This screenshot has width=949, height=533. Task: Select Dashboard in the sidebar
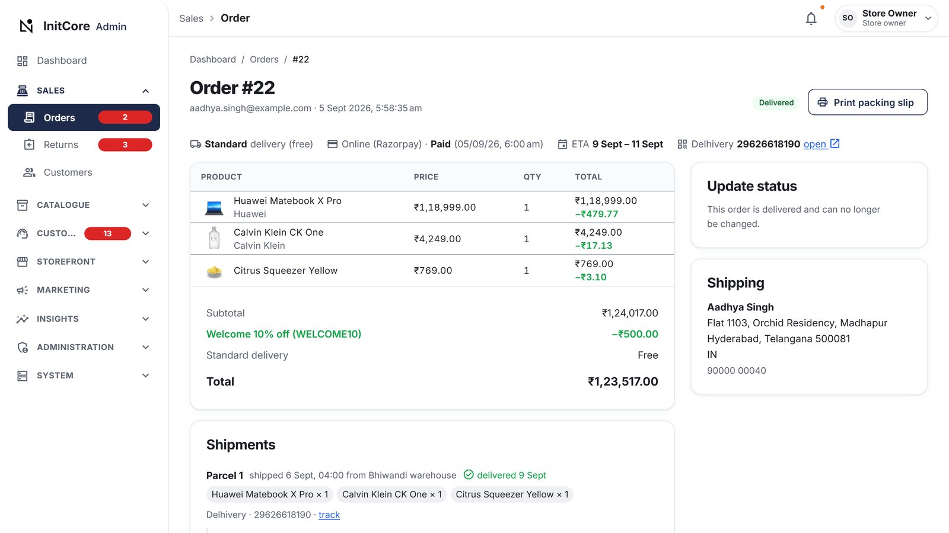pyautogui.click(x=84, y=61)
